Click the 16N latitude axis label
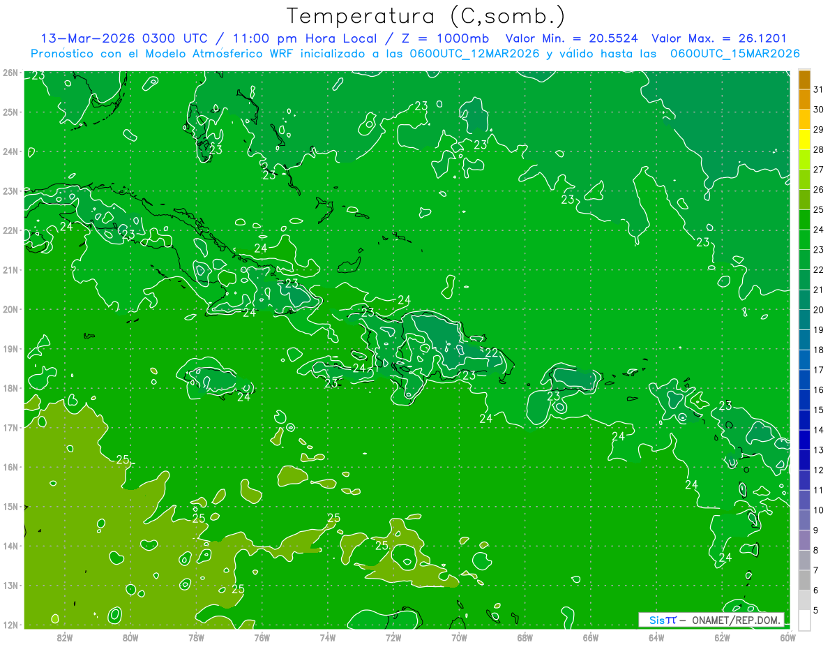The width and height of the screenshot is (837, 647). 10,467
